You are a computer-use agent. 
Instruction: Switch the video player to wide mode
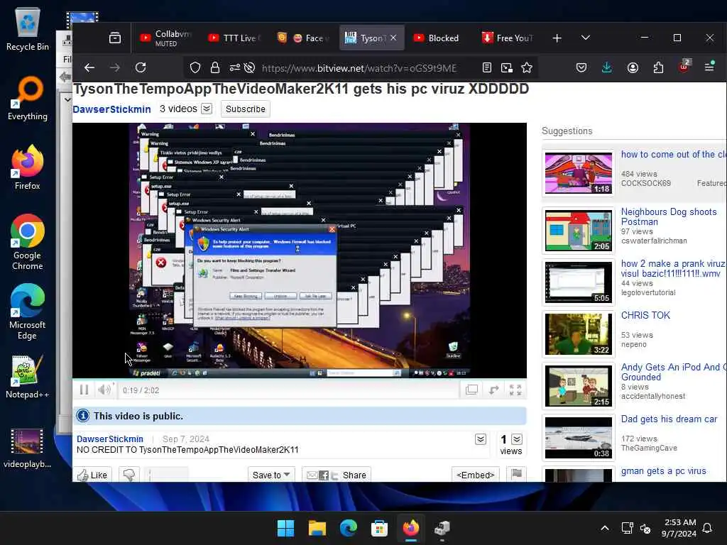tap(471, 390)
